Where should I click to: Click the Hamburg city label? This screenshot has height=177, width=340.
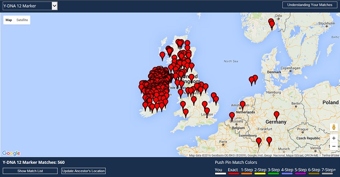click(x=273, y=92)
